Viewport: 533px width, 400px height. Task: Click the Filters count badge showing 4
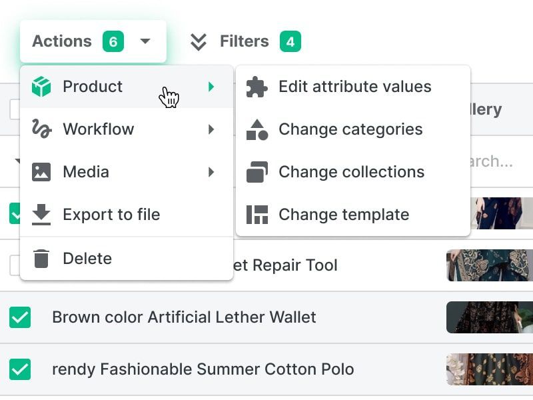tap(290, 41)
